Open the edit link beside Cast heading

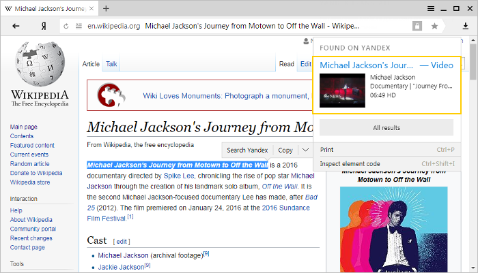(122, 242)
